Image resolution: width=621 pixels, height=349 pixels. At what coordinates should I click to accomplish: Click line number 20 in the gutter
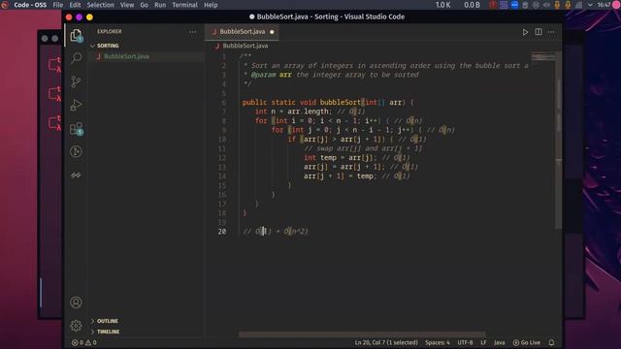(222, 232)
